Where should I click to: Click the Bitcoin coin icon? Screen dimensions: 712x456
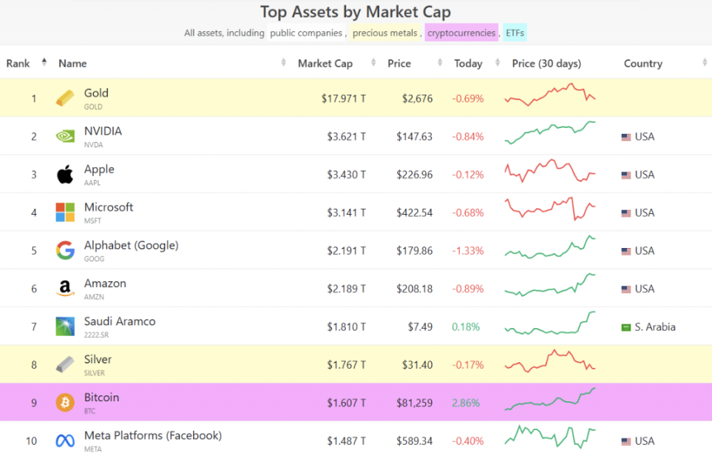pyautogui.click(x=65, y=403)
